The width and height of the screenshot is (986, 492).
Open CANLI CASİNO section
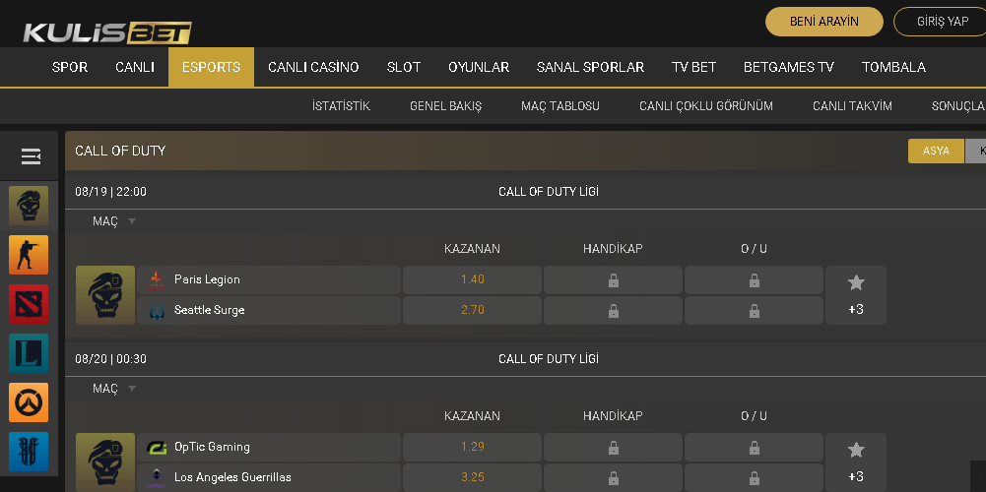[x=313, y=67]
